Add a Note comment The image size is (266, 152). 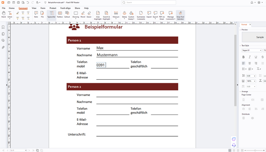point(36,14)
